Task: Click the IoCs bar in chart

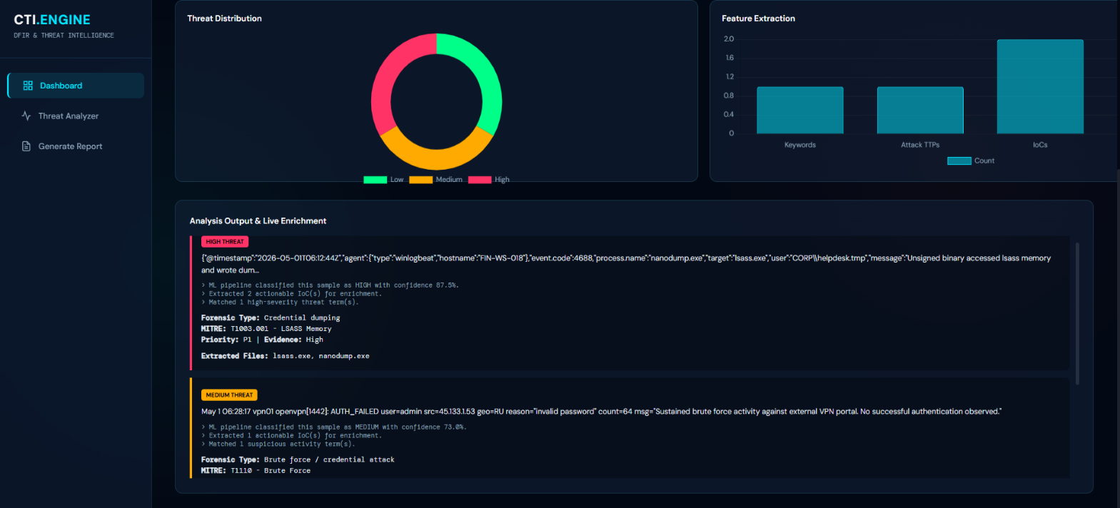Action: coord(1040,86)
